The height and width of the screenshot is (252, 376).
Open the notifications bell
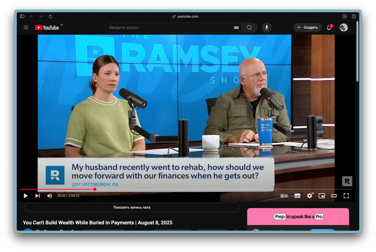tap(329, 27)
